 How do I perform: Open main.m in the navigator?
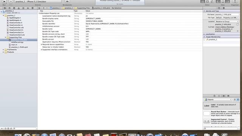tap(14, 45)
